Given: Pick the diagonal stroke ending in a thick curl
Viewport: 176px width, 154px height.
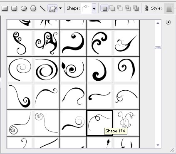Looking at the screenshot, I should pos(20,96).
